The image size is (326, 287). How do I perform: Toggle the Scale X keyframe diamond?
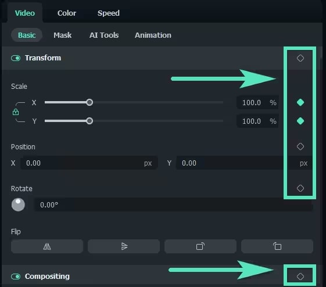tap(300, 102)
